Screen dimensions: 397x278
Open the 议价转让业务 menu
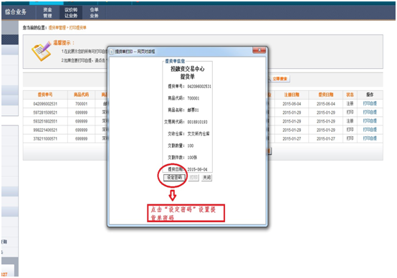(x=71, y=13)
